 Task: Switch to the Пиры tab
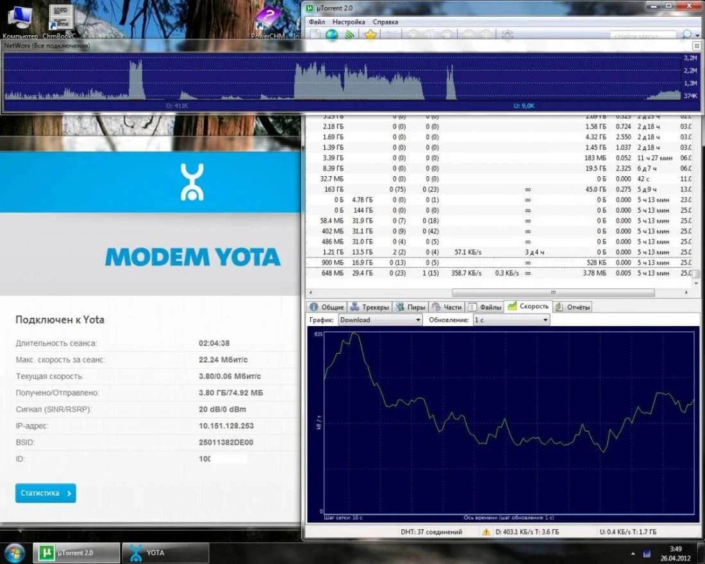click(x=410, y=307)
